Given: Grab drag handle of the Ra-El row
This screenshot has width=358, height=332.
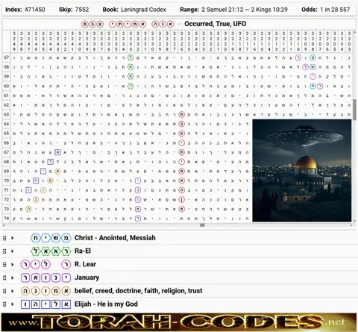Looking at the screenshot, I should point(4,251).
